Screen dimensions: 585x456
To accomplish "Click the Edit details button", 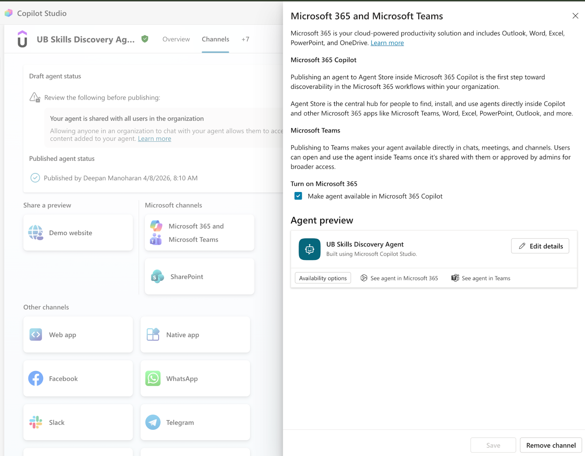I will coord(540,246).
